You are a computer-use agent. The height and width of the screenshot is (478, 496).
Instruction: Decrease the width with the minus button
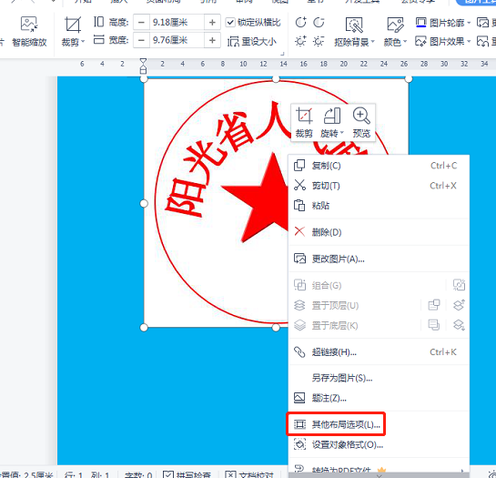tap(141, 40)
